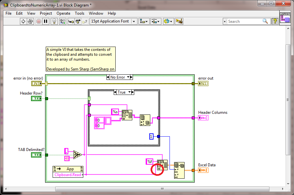
Task: Go to next case of No Error structure
Action: [131, 77]
